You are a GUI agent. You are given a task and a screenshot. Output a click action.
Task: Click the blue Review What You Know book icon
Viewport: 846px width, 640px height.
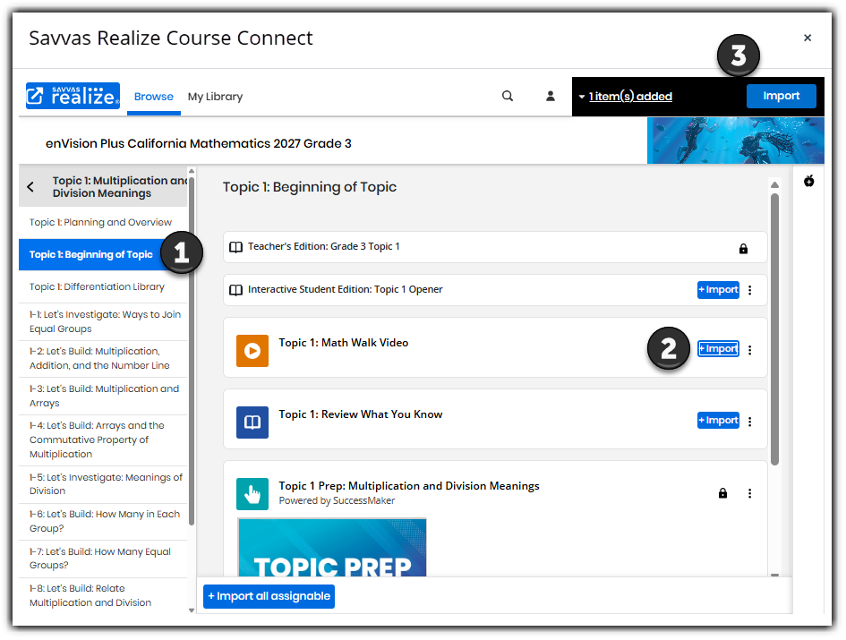click(x=252, y=422)
